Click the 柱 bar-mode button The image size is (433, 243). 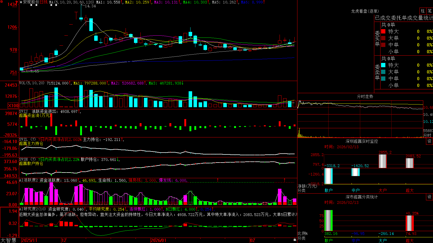[x=423, y=11]
